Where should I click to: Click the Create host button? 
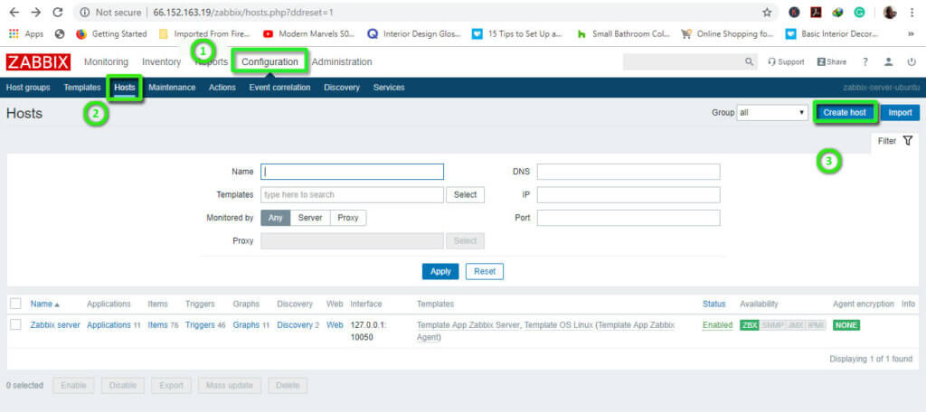click(846, 113)
